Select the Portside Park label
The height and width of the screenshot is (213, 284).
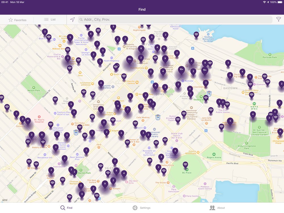270,57
